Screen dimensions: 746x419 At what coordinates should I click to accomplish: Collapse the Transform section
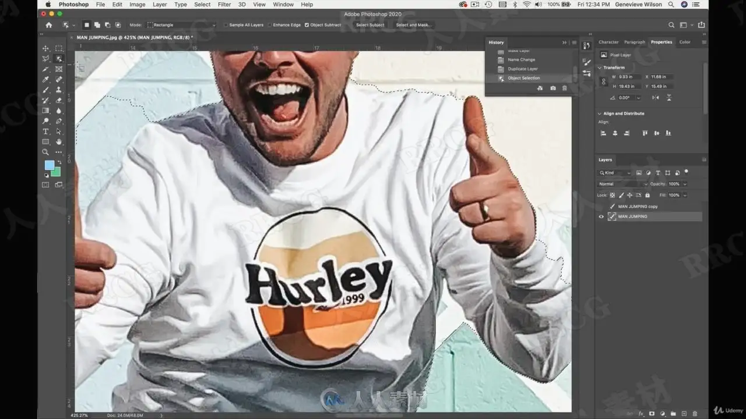[x=600, y=68]
